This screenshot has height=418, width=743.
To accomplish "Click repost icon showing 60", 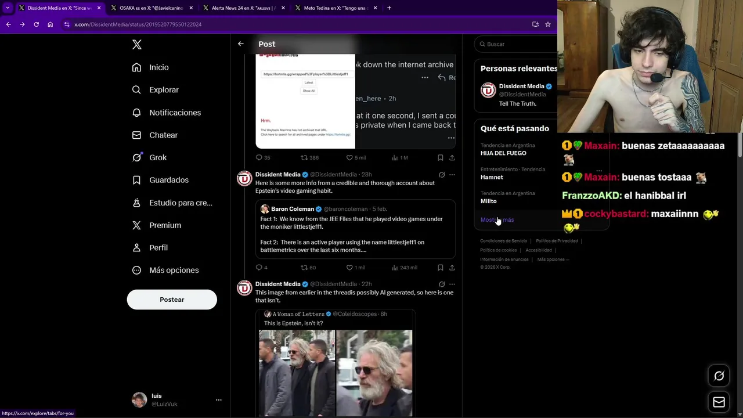I will coord(304,267).
